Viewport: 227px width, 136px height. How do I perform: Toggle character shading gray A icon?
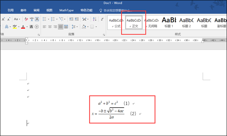coord(31,27)
